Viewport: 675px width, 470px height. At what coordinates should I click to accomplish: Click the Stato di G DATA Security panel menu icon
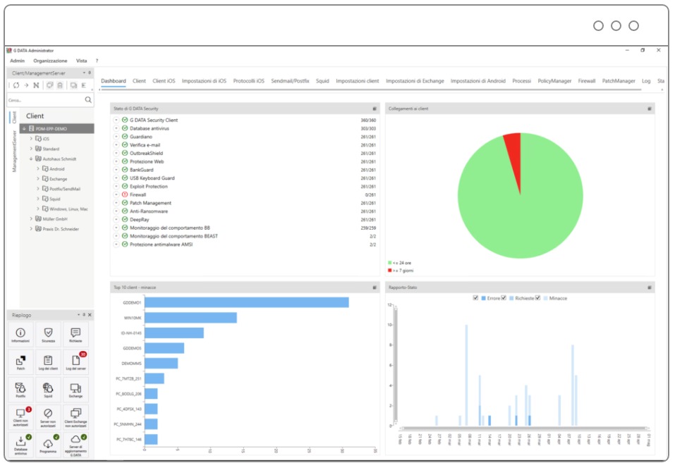coord(375,109)
